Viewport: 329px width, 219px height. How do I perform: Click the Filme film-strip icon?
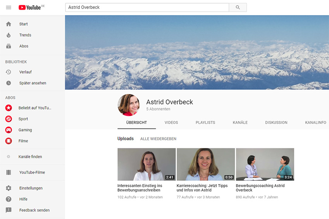pyautogui.click(x=9, y=141)
